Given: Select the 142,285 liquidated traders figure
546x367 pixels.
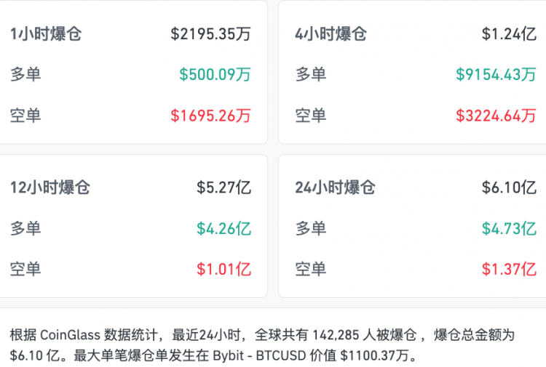Looking at the screenshot, I should pos(338,336).
